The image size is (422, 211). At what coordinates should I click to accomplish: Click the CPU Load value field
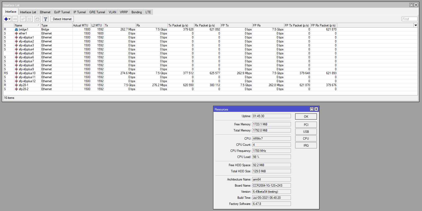[272, 157]
